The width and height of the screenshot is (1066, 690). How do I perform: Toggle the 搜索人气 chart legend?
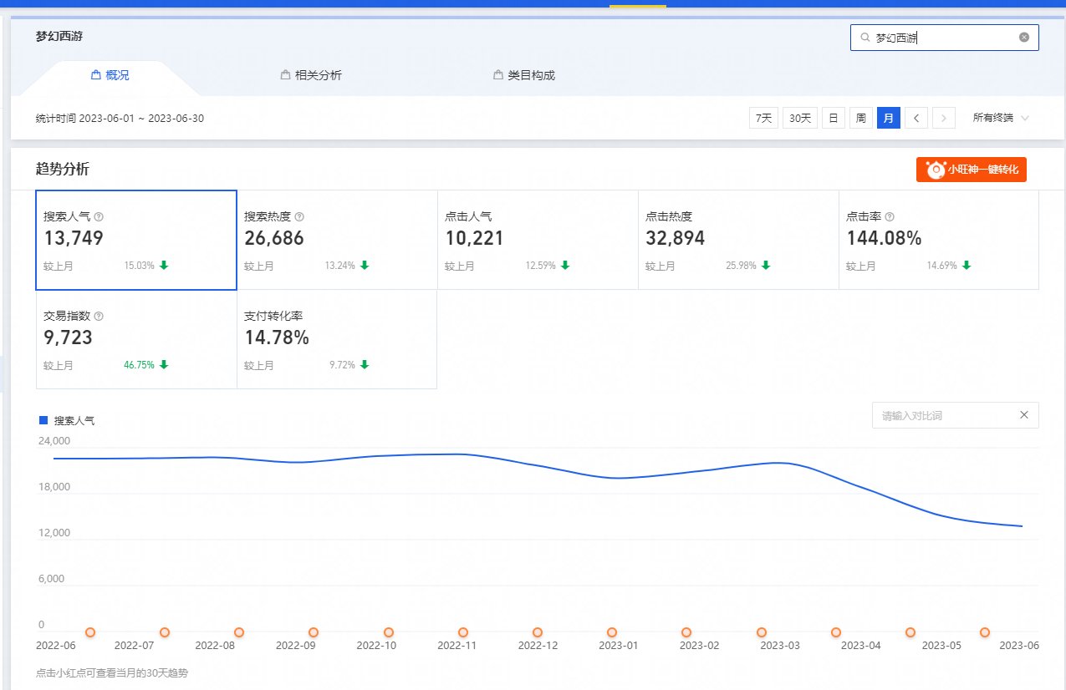67,420
